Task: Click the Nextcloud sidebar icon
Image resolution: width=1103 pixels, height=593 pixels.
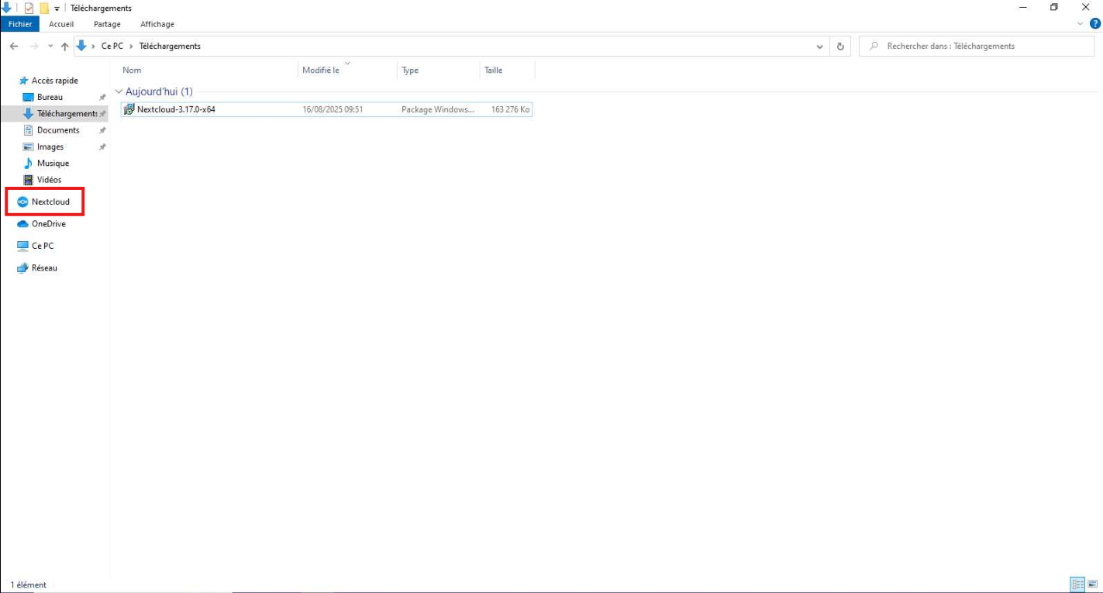Action: [x=22, y=202]
